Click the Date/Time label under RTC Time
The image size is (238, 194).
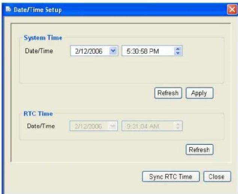[x=41, y=126]
